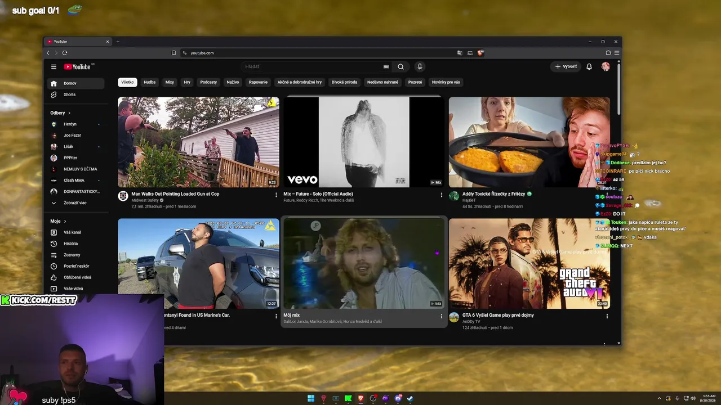This screenshot has height=405, width=721.
Task: Open the Joe Fazer subscription channel
Action: click(76, 136)
